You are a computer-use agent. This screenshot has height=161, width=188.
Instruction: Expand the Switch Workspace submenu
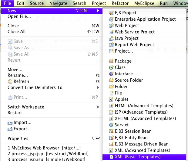pos(98,107)
